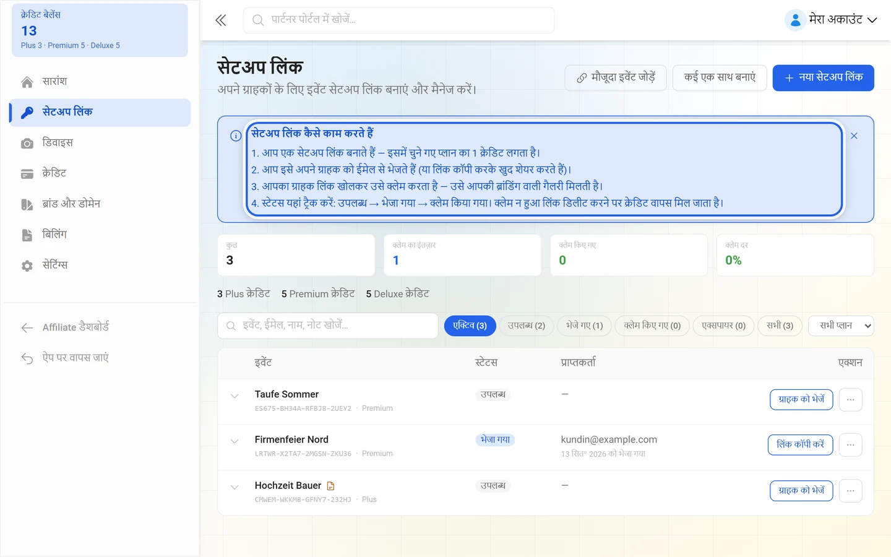This screenshot has width=891, height=557.
Task: Click note icon beside Hochzeit Bauer
Action: (x=330, y=486)
